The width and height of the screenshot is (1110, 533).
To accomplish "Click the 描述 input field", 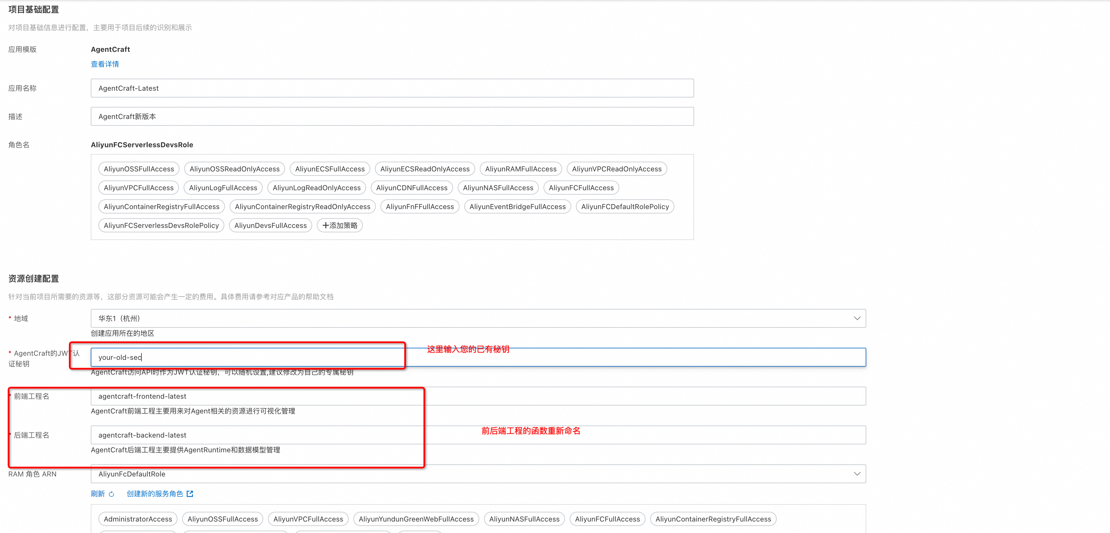I will tap(392, 117).
